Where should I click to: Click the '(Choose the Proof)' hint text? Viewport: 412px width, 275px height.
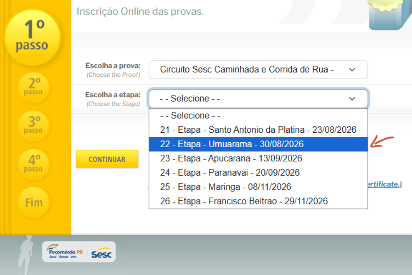113,75
